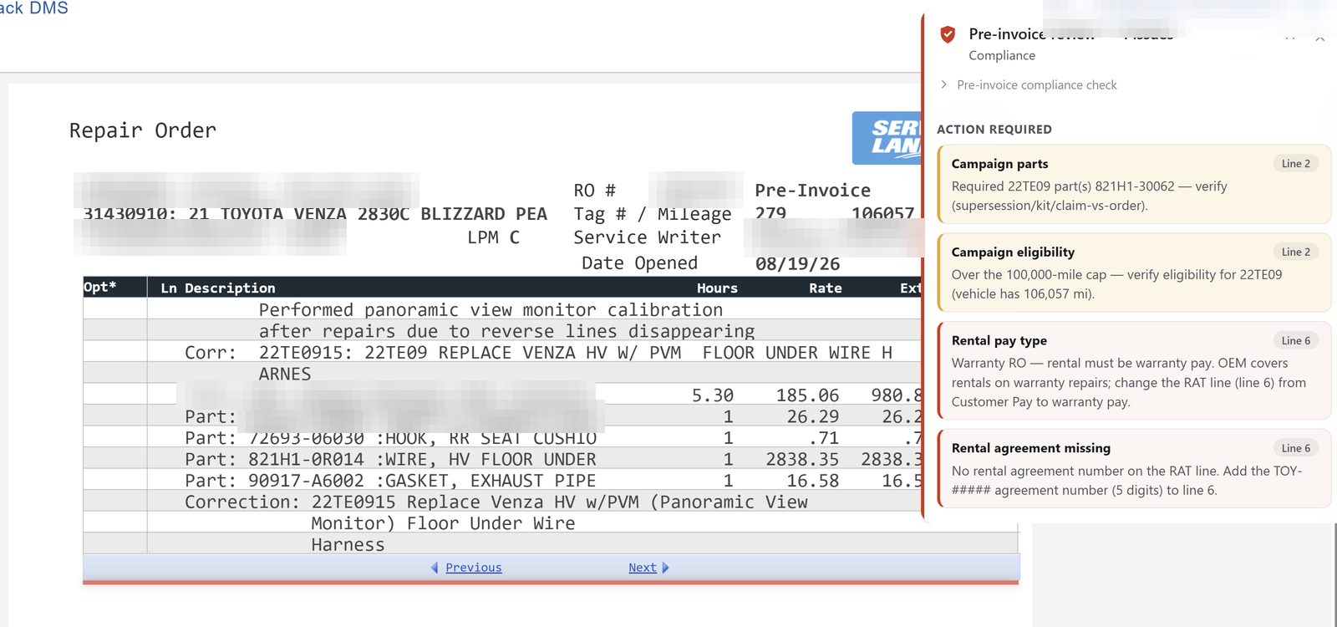Click the Compliance subtitle in the review panel

pos(1002,55)
